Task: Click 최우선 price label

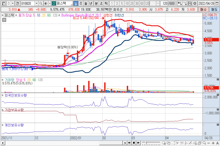Action: tap(118, 9)
